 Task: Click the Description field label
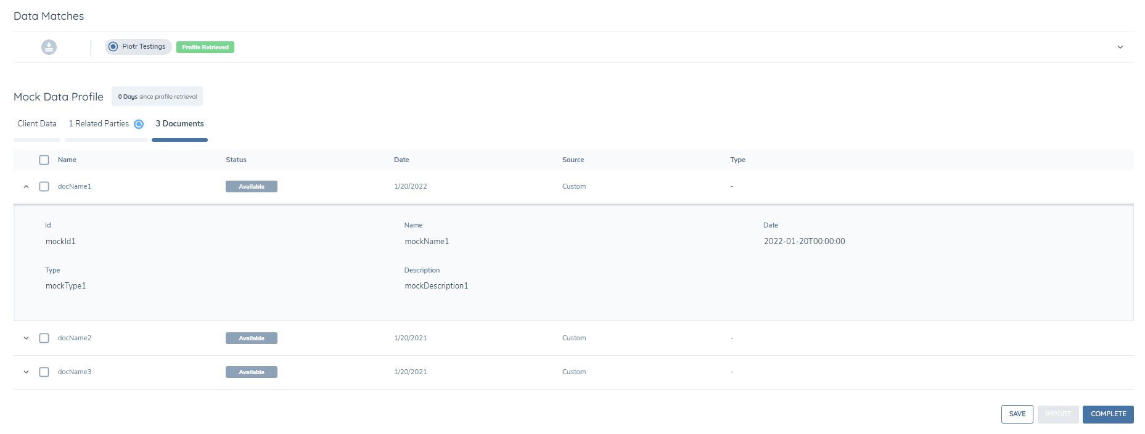(x=422, y=270)
